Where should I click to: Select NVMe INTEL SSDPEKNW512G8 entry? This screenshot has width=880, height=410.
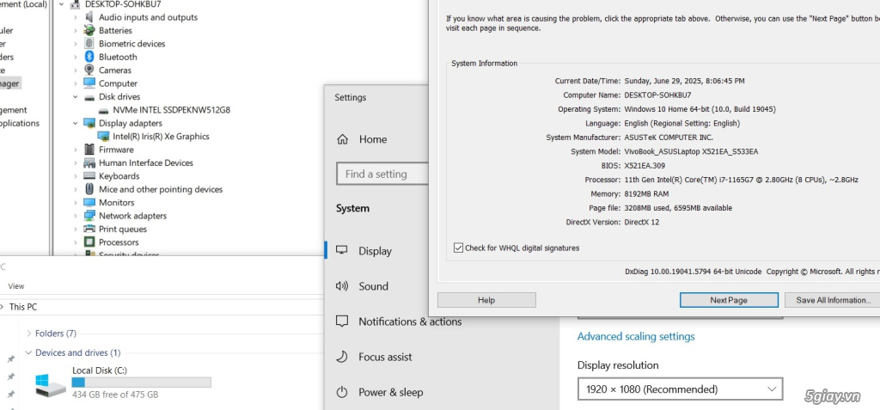coord(171,110)
